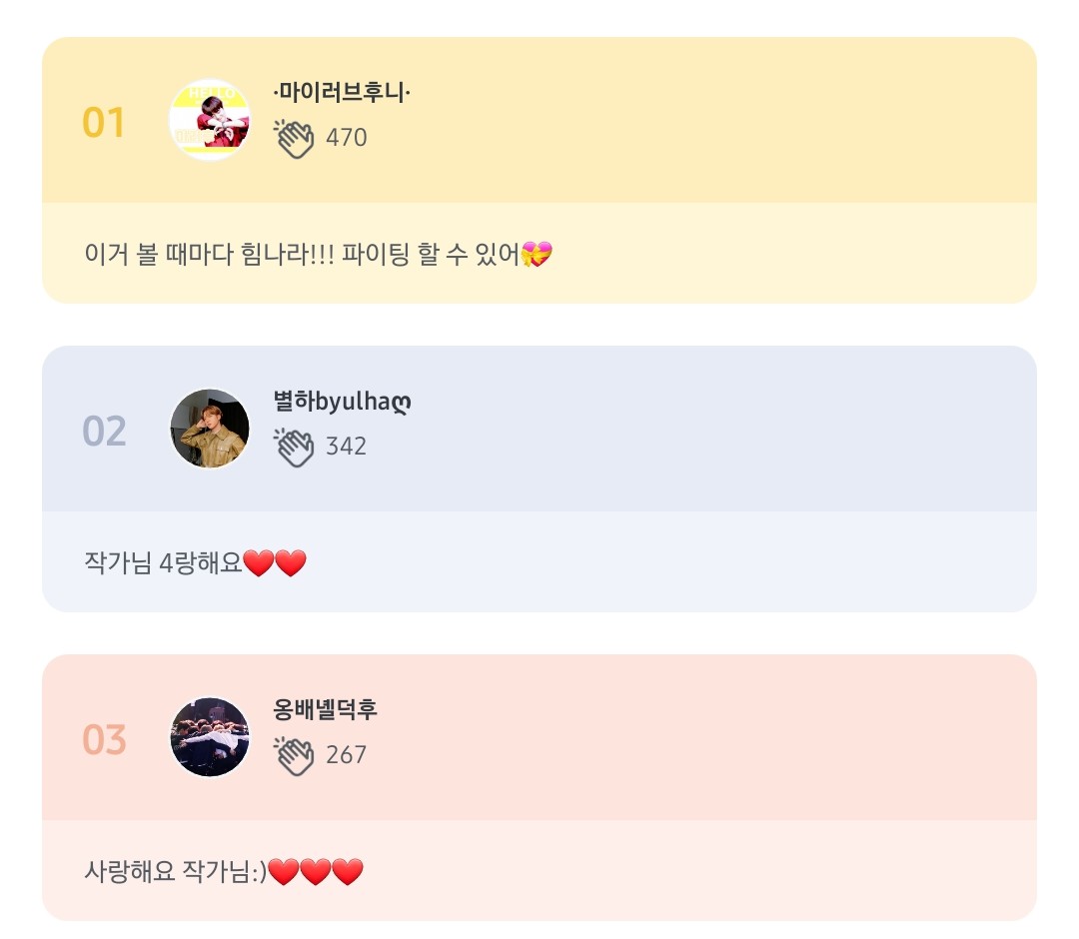Click the username 별하byulha
This screenshot has width=1079, height=939.
[342, 402]
